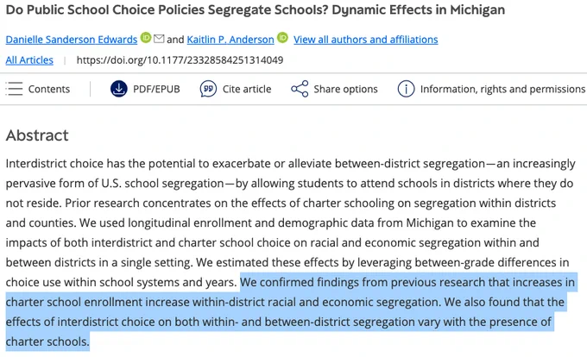The height and width of the screenshot is (357, 587).
Task: Select the PDF/EPUB text label
Action: (x=156, y=89)
